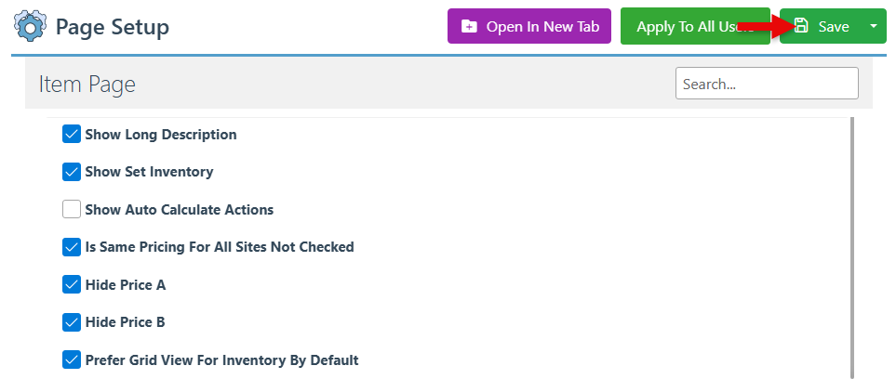Click the Save button text
This screenshot has width=896, height=392.
tap(833, 27)
